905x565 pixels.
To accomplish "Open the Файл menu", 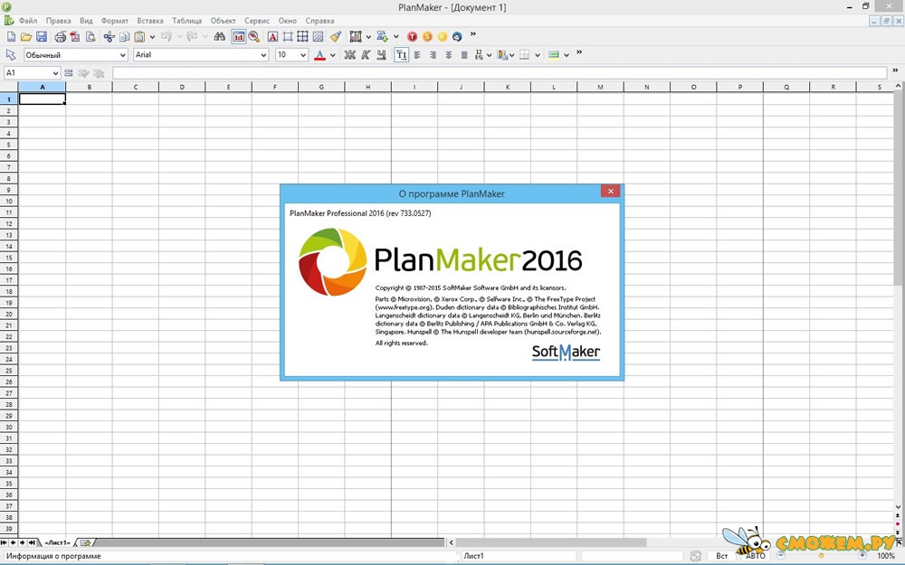I will [28, 20].
